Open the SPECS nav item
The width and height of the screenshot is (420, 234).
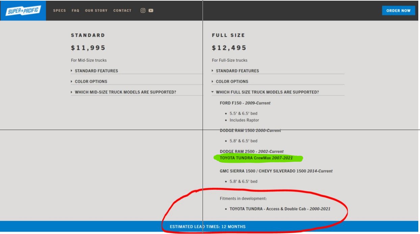[x=59, y=10]
